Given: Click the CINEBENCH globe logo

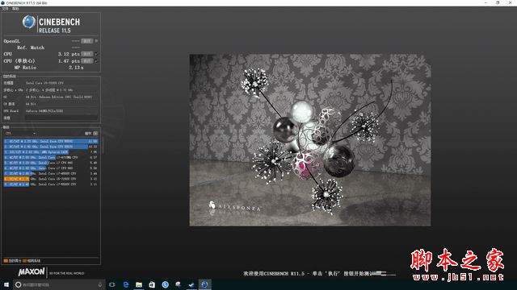Looking at the screenshot, I should (x=29, y=23).
